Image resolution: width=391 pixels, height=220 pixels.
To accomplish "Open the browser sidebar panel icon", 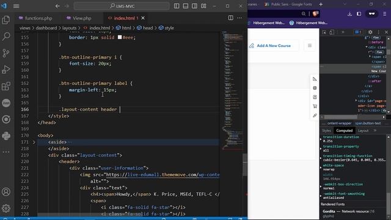I will [x=359, y=14].
